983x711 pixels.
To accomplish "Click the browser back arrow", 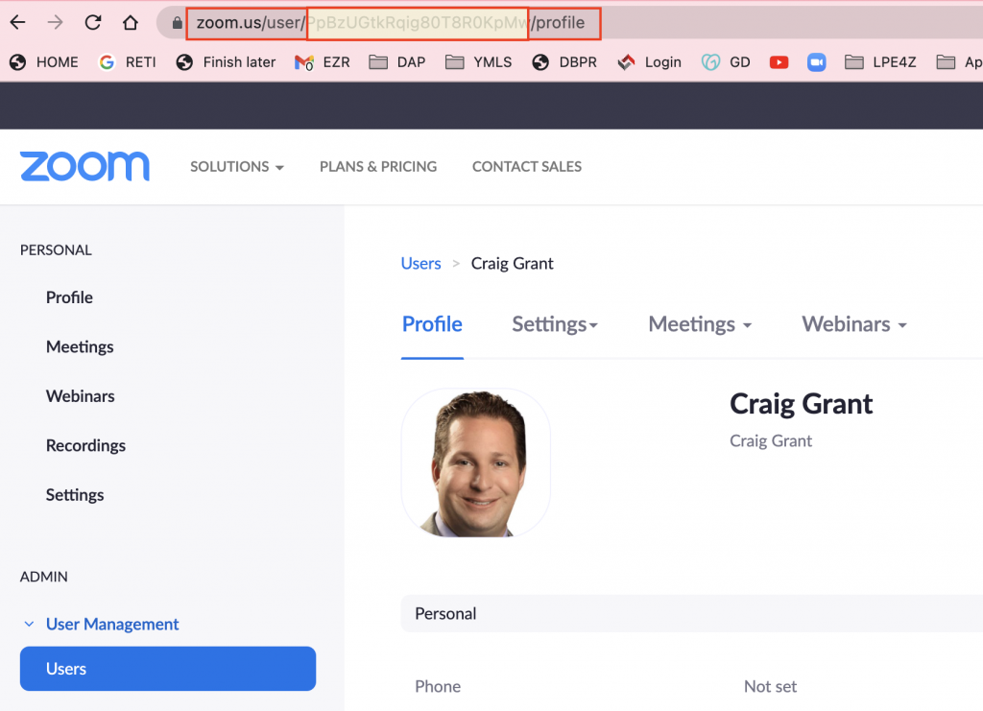I will coord(17,23).
